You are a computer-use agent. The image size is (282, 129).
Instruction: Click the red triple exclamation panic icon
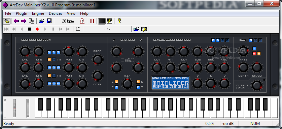92,21
